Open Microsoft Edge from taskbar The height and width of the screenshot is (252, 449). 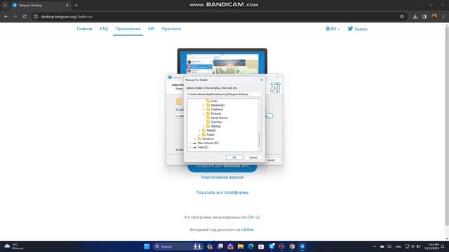(x=251, y=246)
